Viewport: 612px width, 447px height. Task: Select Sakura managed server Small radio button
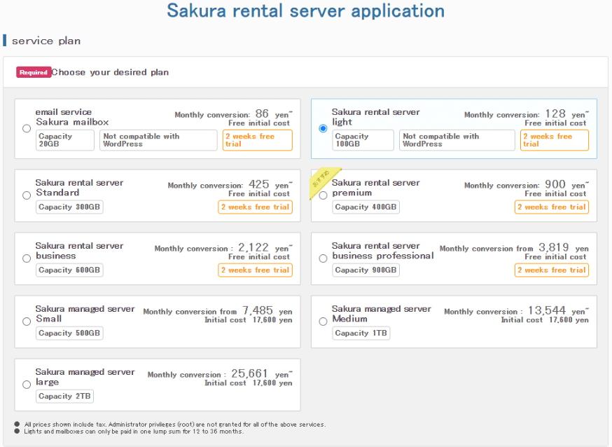click(x=27, y=322)
